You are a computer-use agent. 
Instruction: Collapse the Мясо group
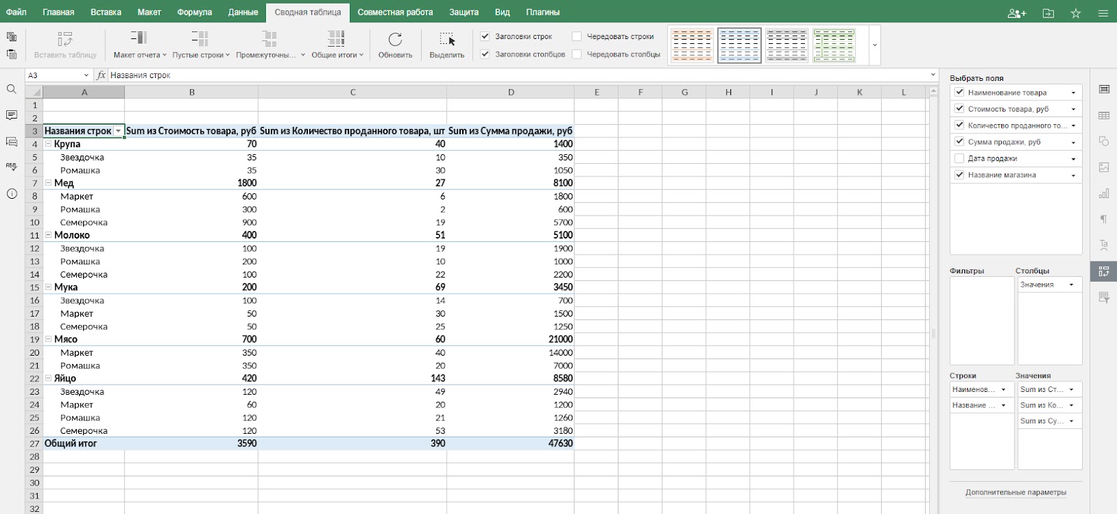(49, 340)
